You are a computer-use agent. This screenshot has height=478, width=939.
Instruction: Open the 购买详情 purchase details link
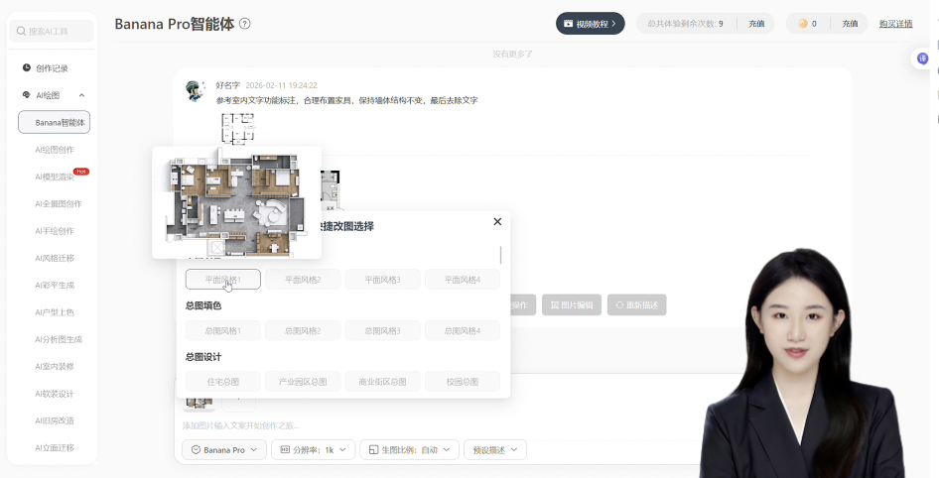pyautogui.click(x=895, y=24)
